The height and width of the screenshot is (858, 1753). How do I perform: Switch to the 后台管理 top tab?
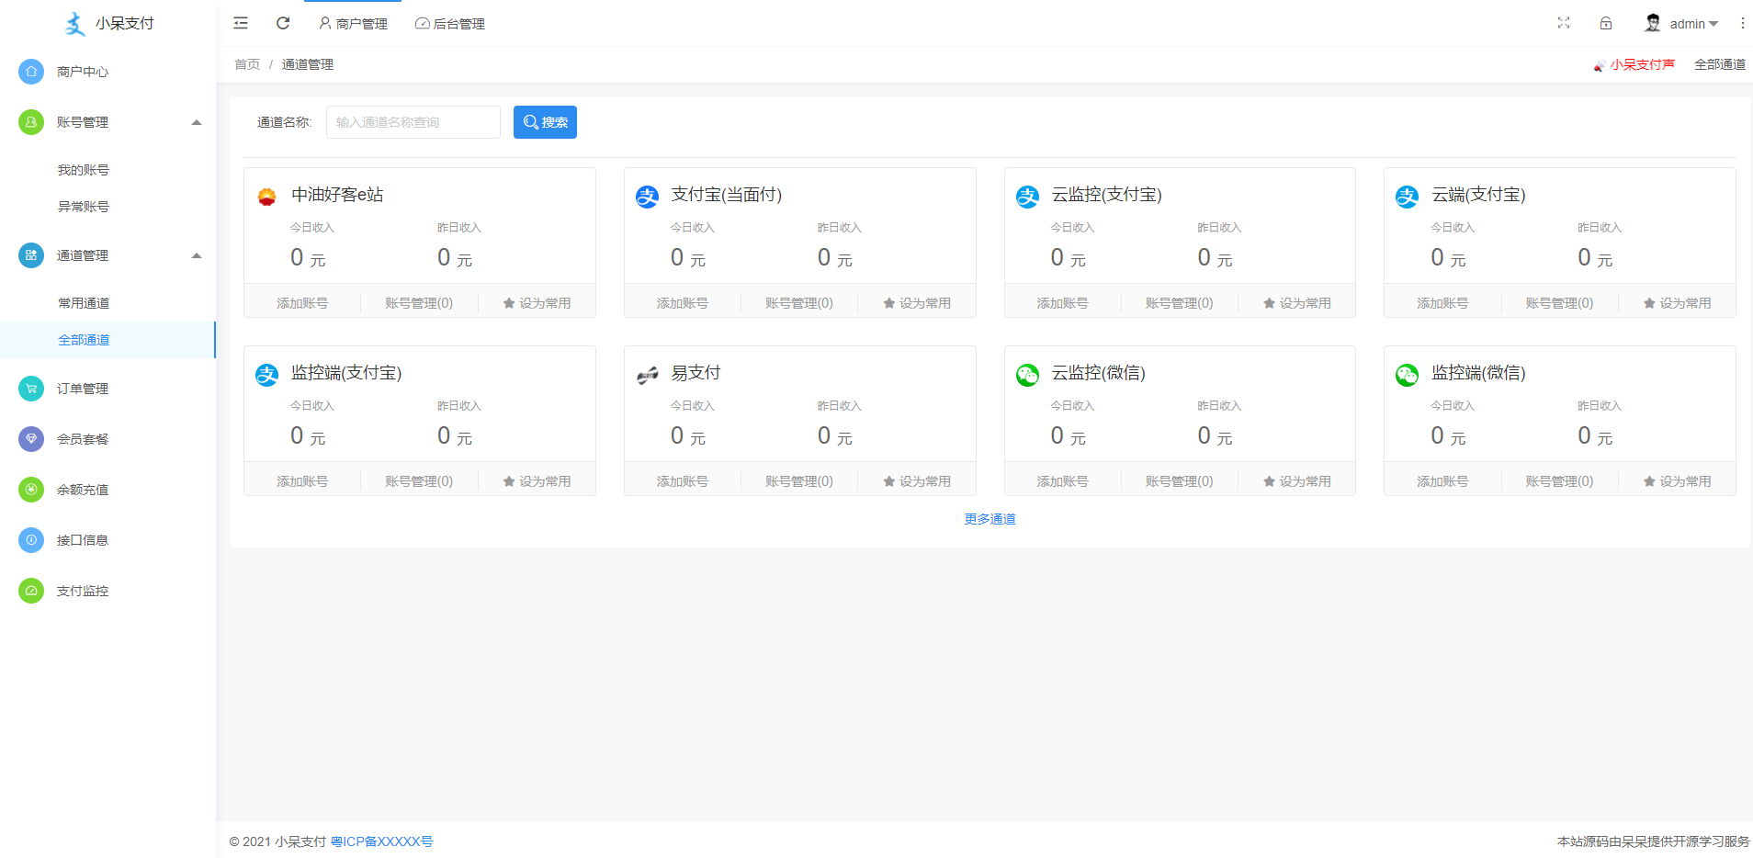point(450,24)
